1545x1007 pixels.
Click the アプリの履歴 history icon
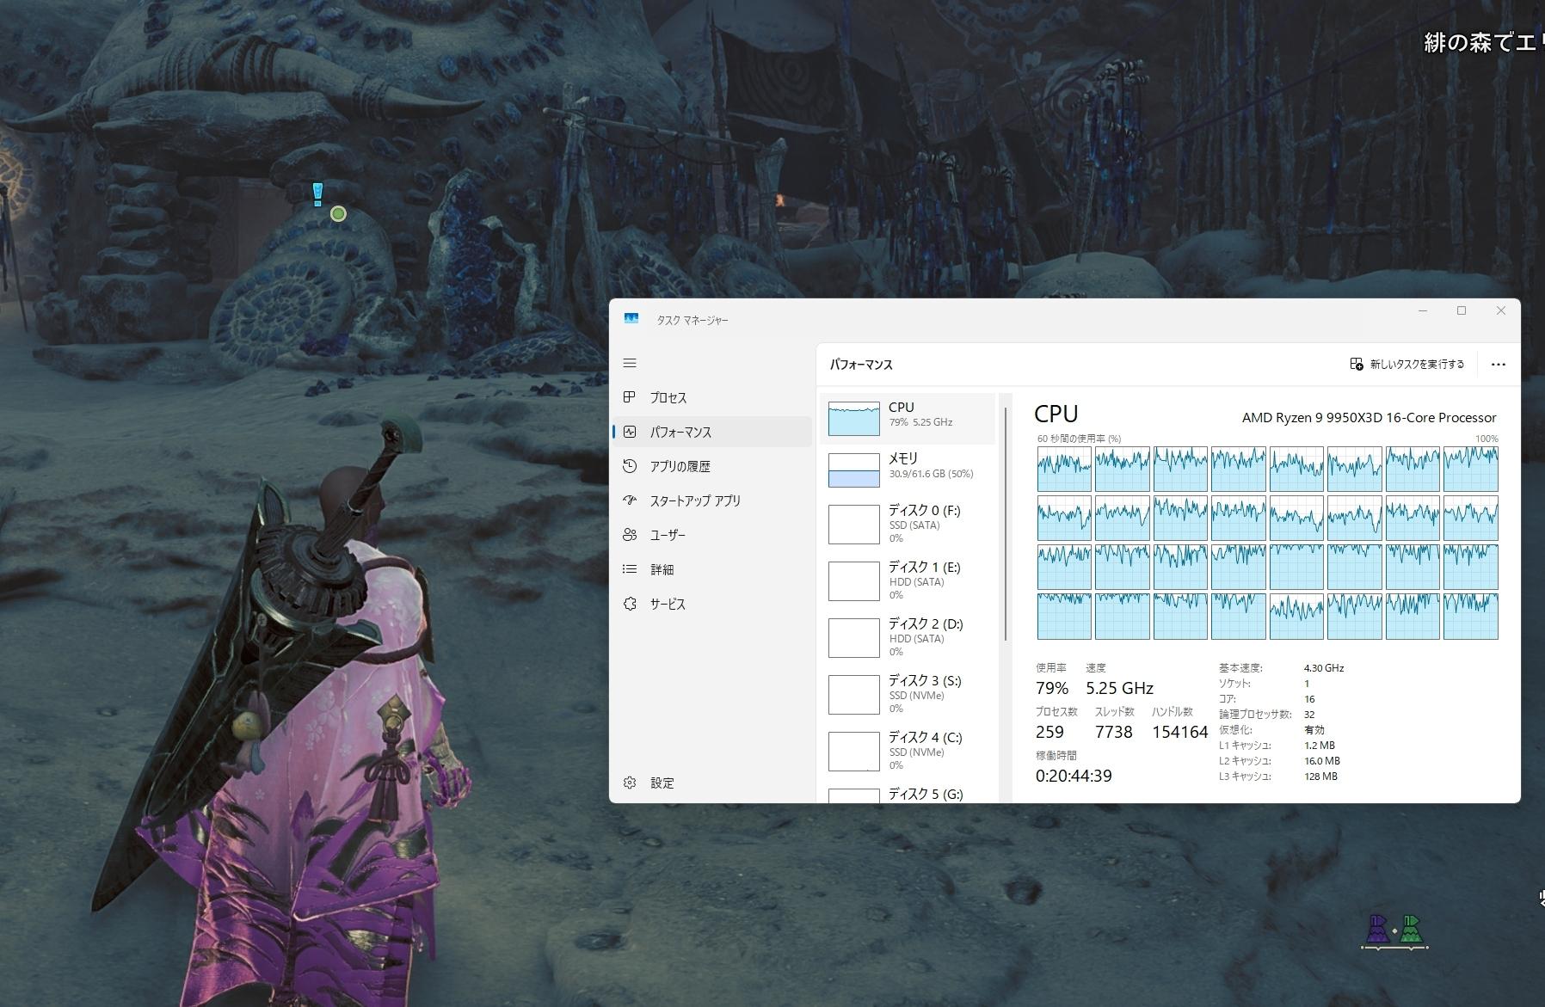(630, 466)
